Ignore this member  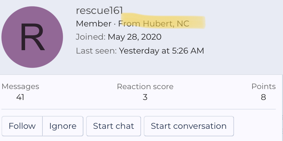(x=63, y=126)
